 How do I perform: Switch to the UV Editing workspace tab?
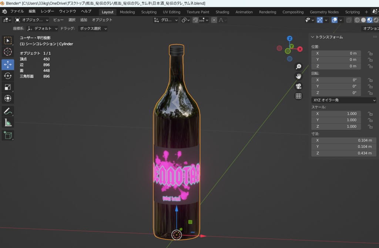click(172, 12)
